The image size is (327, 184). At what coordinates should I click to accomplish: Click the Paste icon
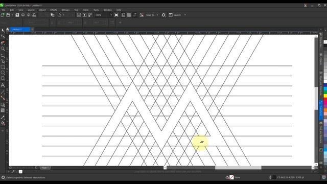coord(53,15)
